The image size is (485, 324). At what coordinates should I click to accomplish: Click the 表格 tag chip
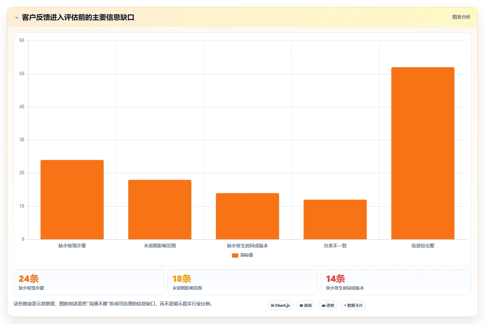pos(306,305)
